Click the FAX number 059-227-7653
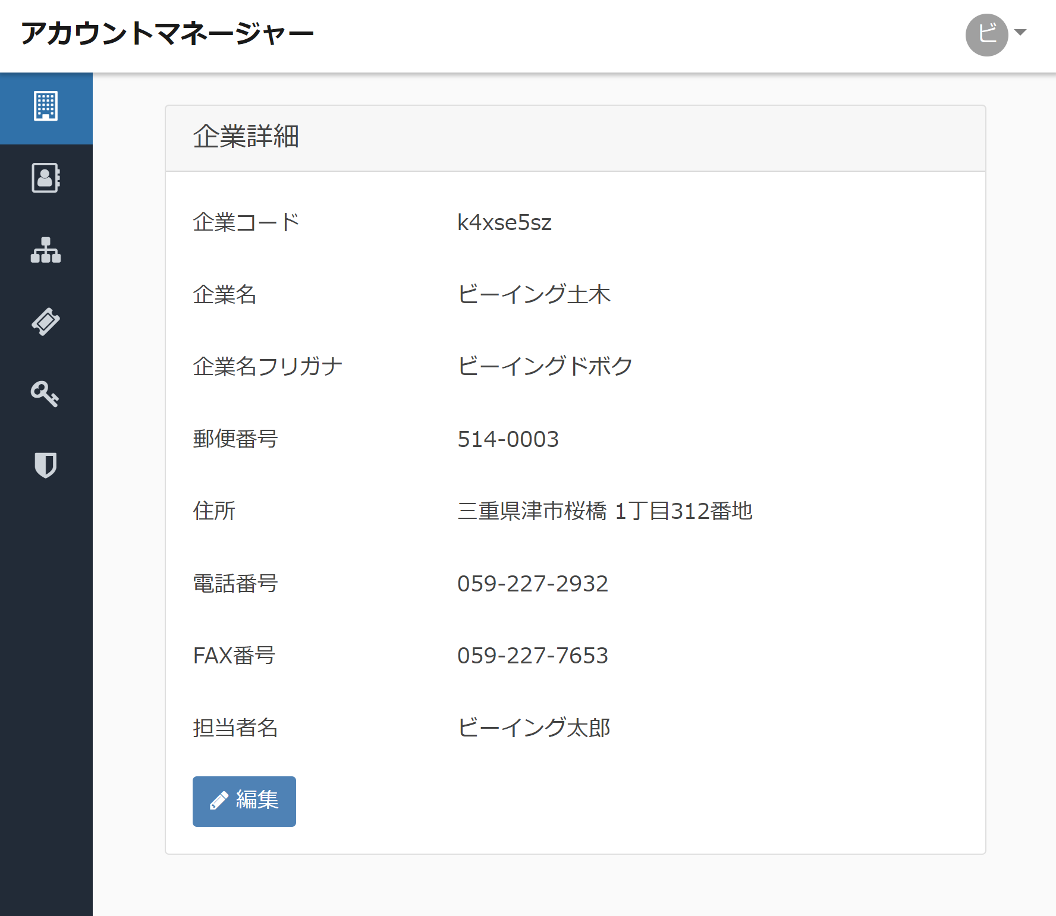 tap(532, 656)
